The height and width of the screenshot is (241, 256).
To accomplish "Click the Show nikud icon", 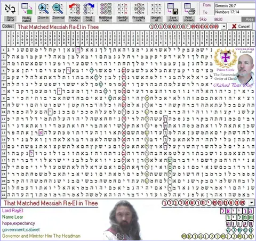I will [x=10, y=9].
